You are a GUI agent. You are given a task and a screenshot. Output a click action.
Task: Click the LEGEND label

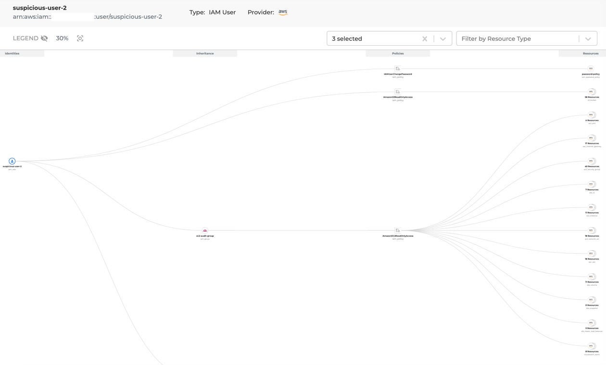[25, 38]
